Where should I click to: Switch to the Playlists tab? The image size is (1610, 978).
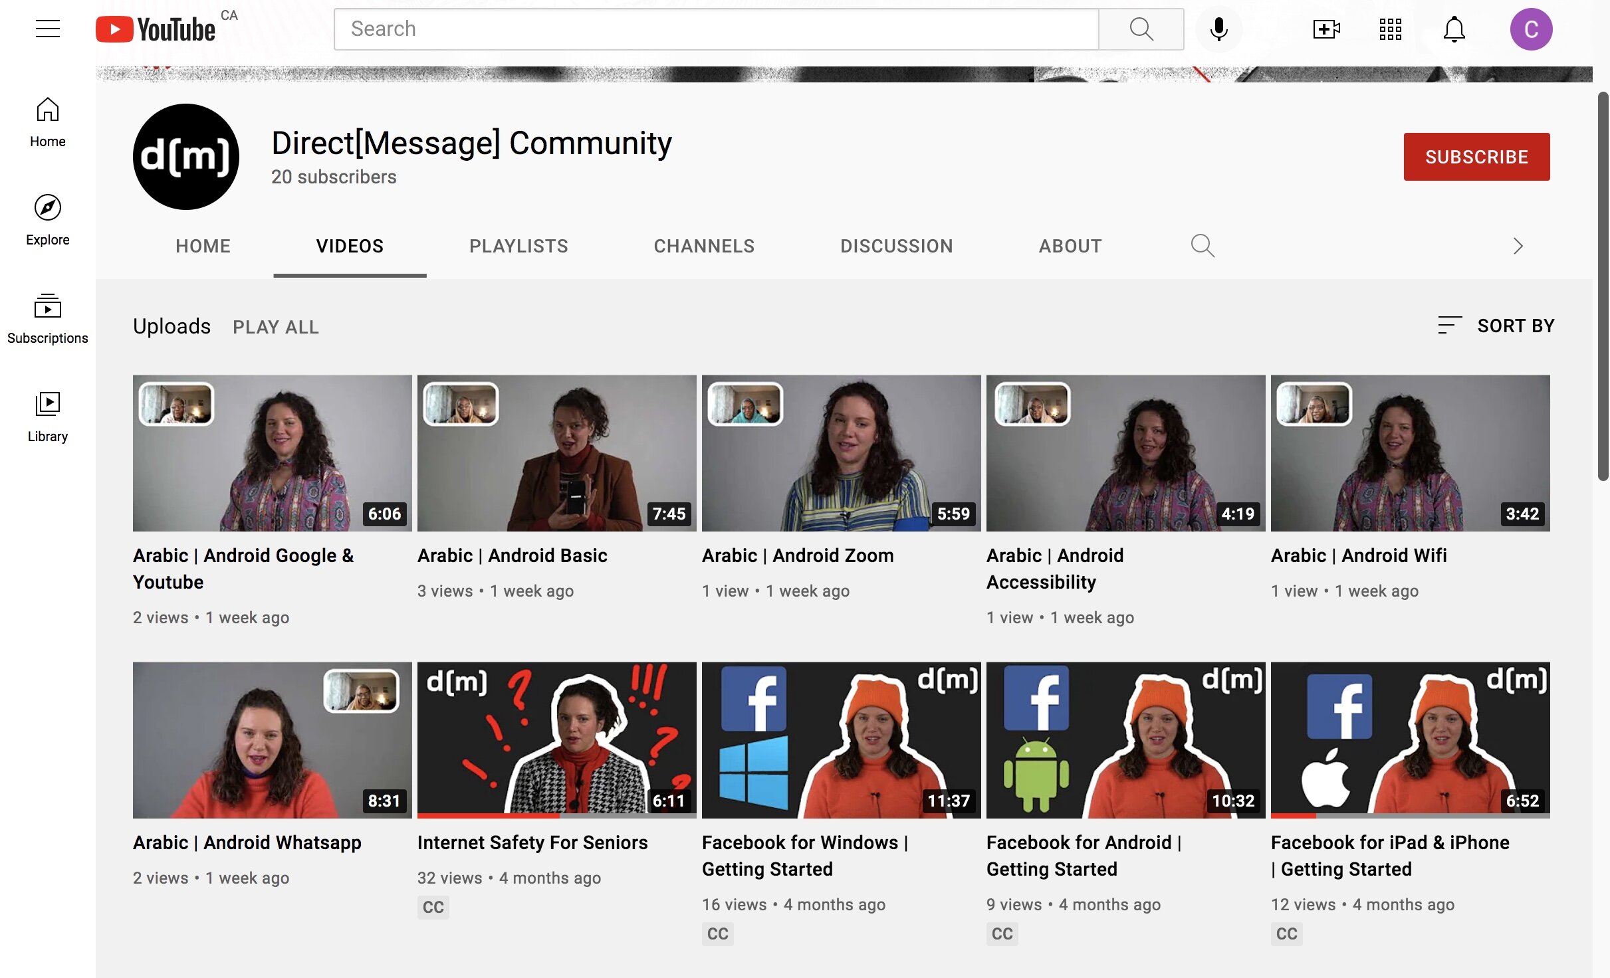(x=518, y=246)
